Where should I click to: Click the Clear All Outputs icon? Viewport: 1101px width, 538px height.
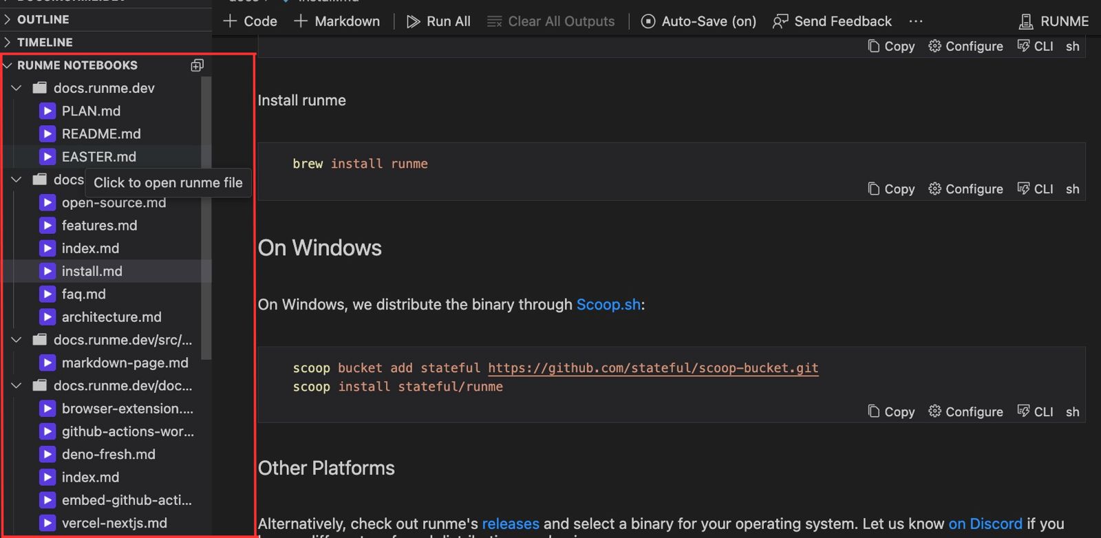pos(494,21)
